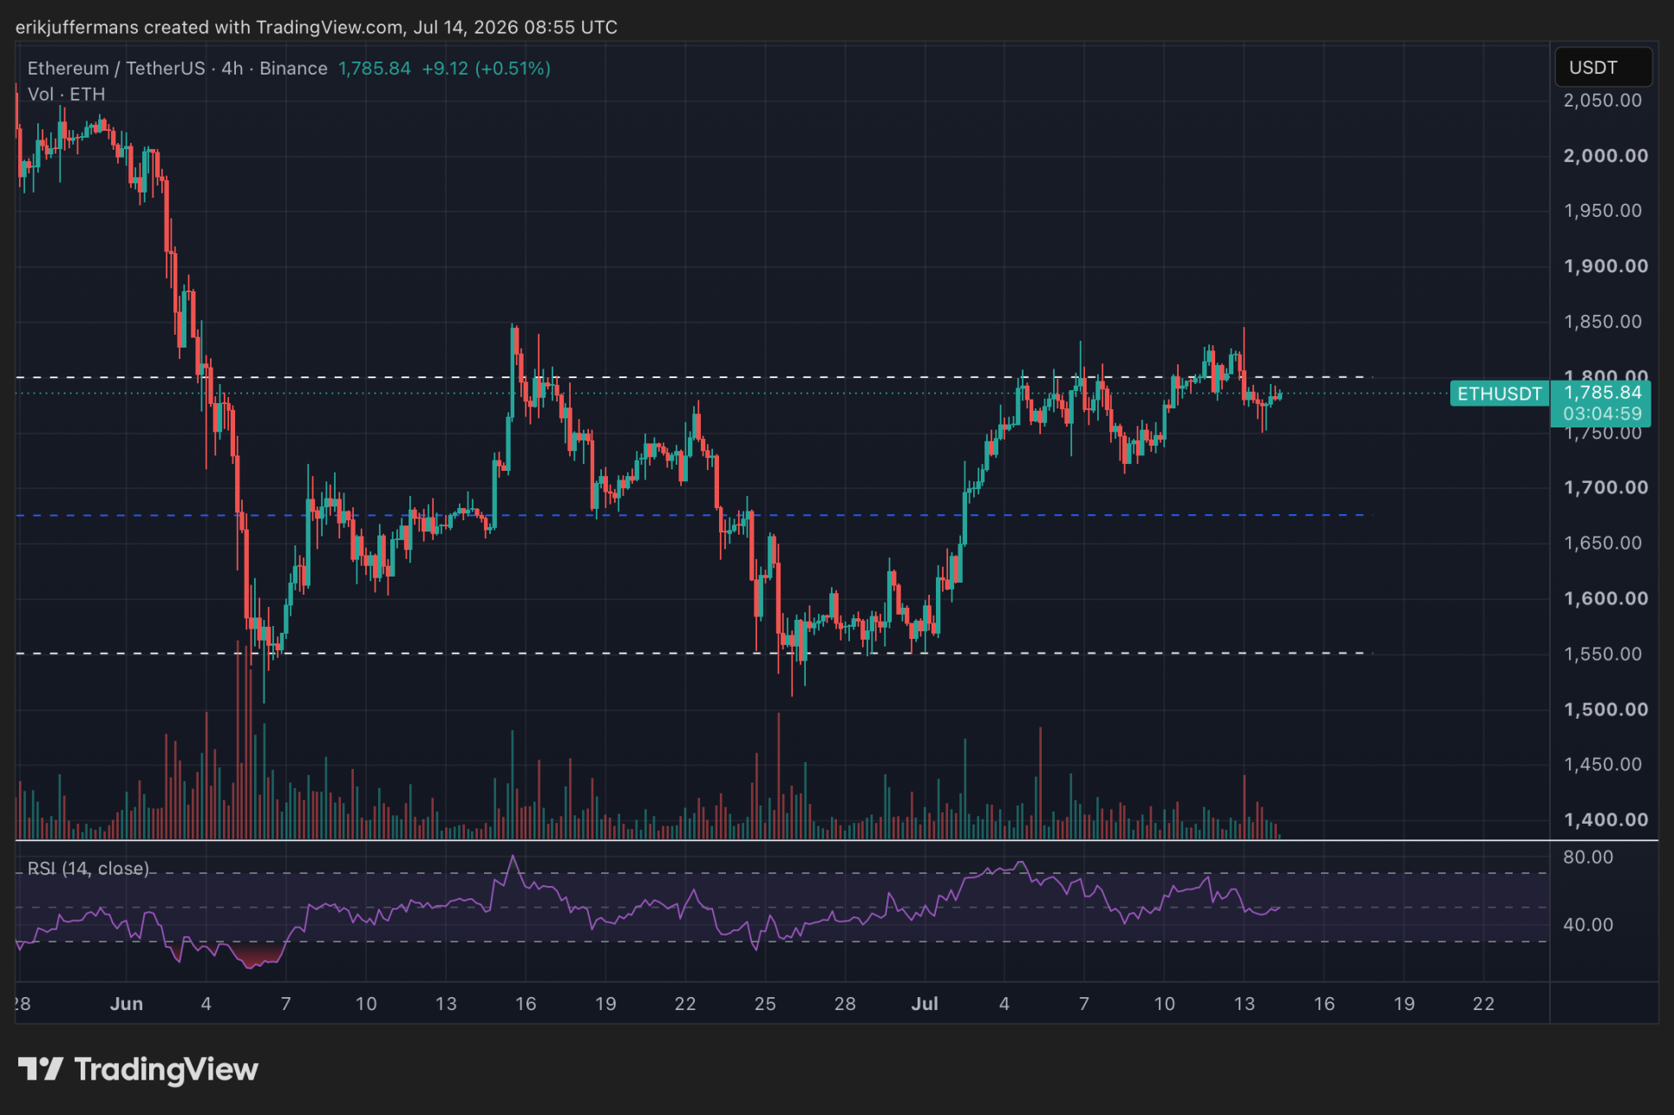Click the RSI 40.00 scale label
1674x1115 pixels.
click(1588, 924)
